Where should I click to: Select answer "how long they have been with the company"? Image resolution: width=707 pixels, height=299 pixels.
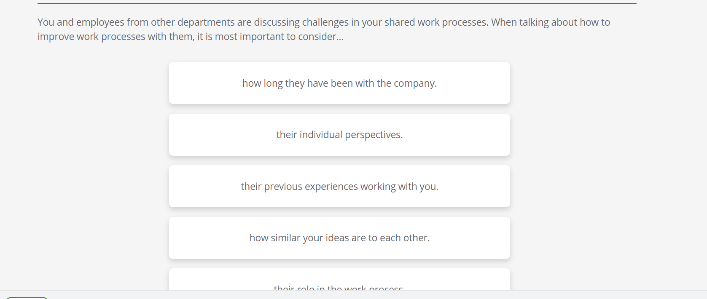[339, 83]
